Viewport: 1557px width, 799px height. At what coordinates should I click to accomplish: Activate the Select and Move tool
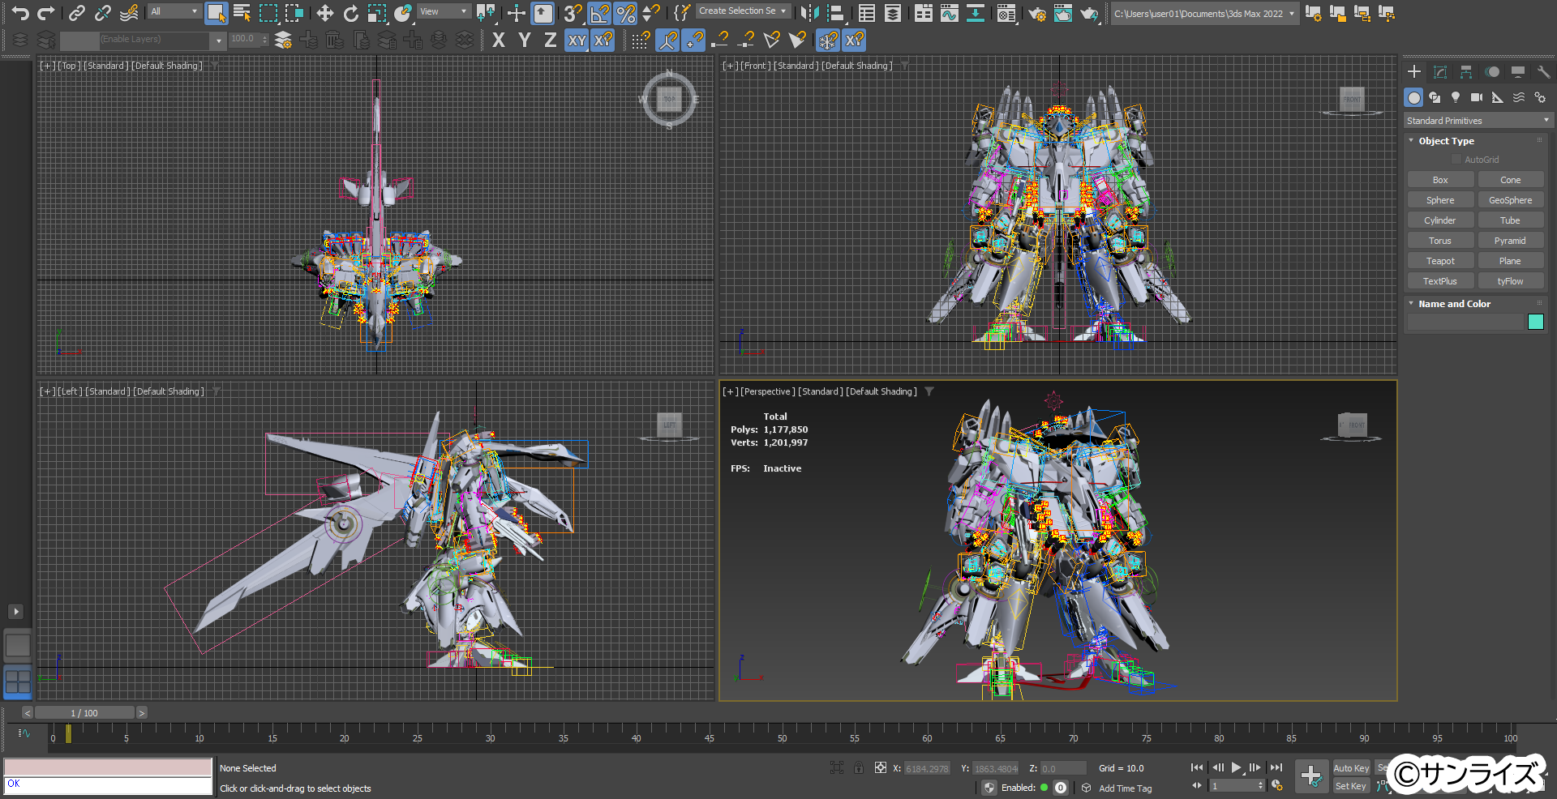coord(325,12)
